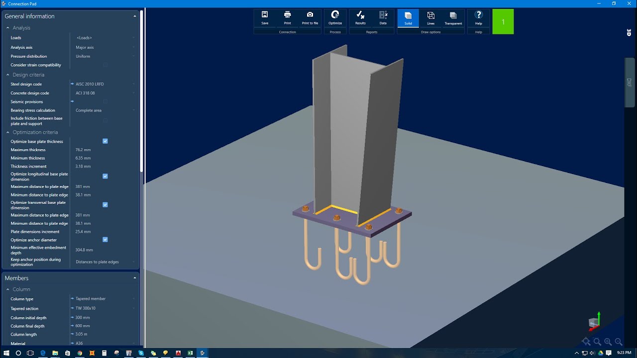Click the Zoom In magnifier icon
This screenshot has height=358, width=637.
[x=608, y=341]
